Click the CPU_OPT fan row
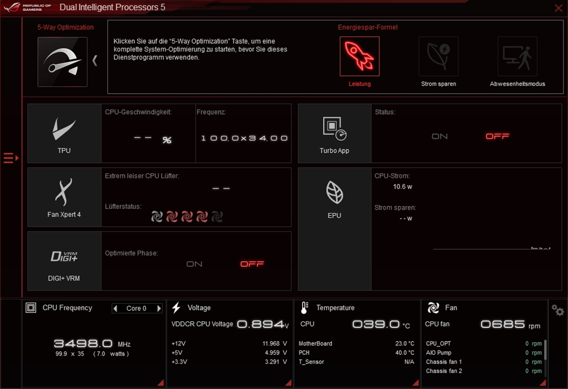Image resolution: width=568 pixels, height=389 pixels. pos(483,344)
